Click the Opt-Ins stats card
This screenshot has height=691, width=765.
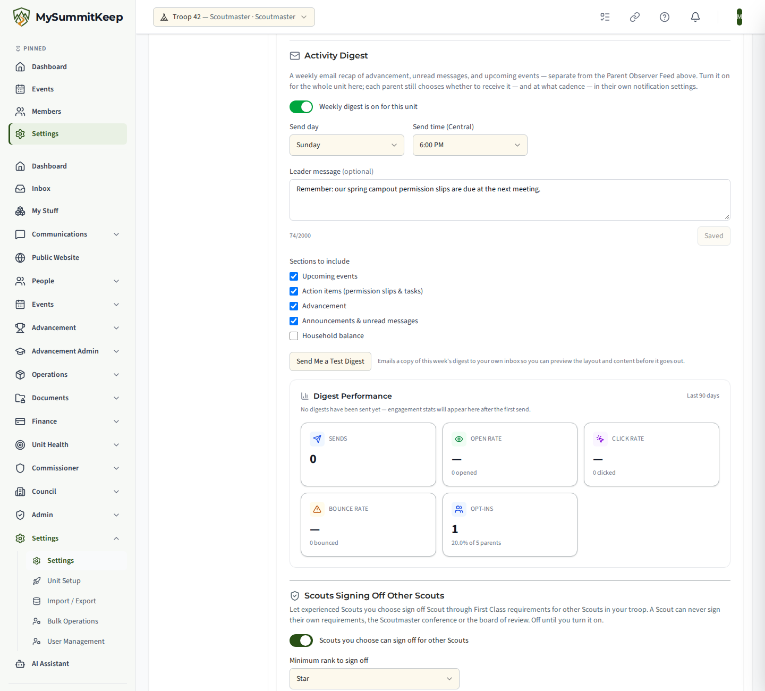510,525
